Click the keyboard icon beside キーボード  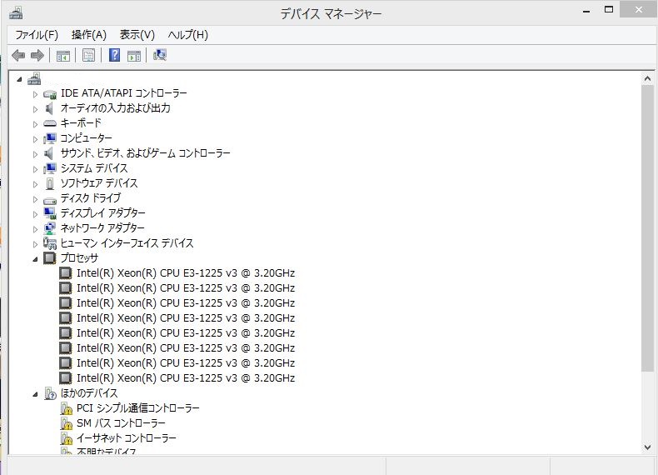[x=50, y=123]
